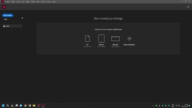
Task: Click the volume speaker icon in tray
Action: pyautogui.click(x=179, y=106)
